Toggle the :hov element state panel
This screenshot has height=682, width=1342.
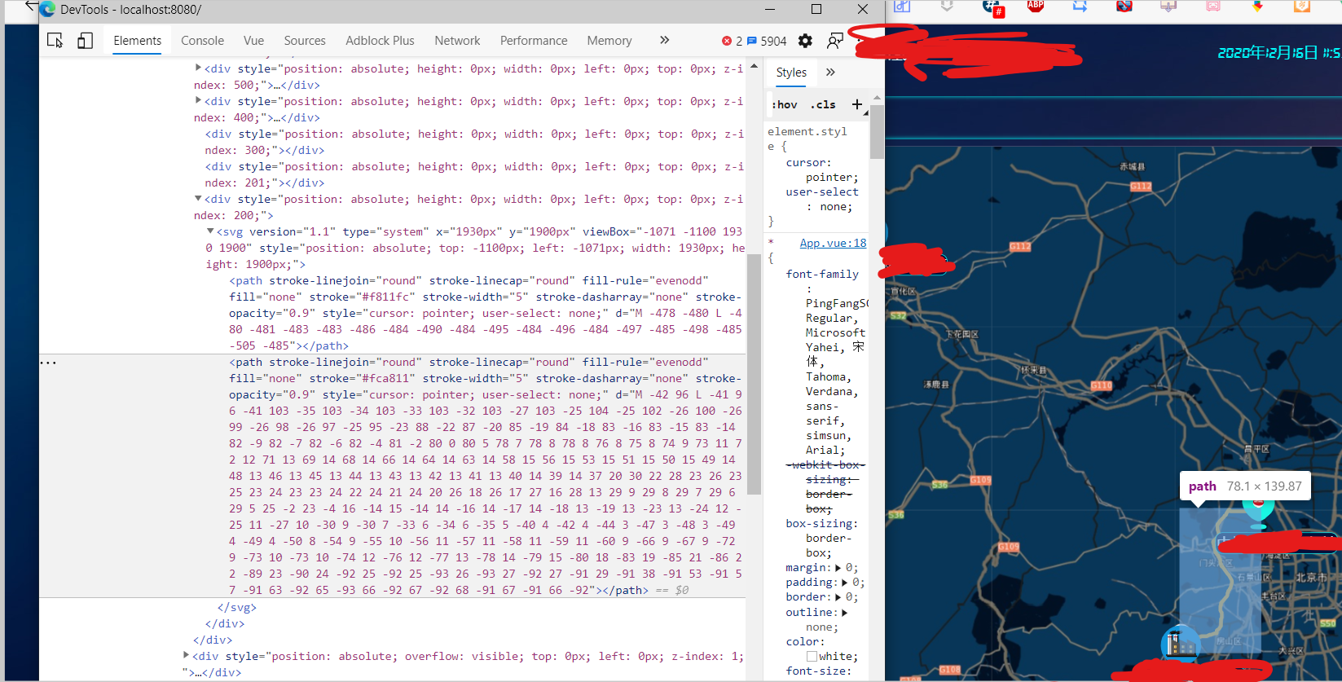click(x=785, y=104)
